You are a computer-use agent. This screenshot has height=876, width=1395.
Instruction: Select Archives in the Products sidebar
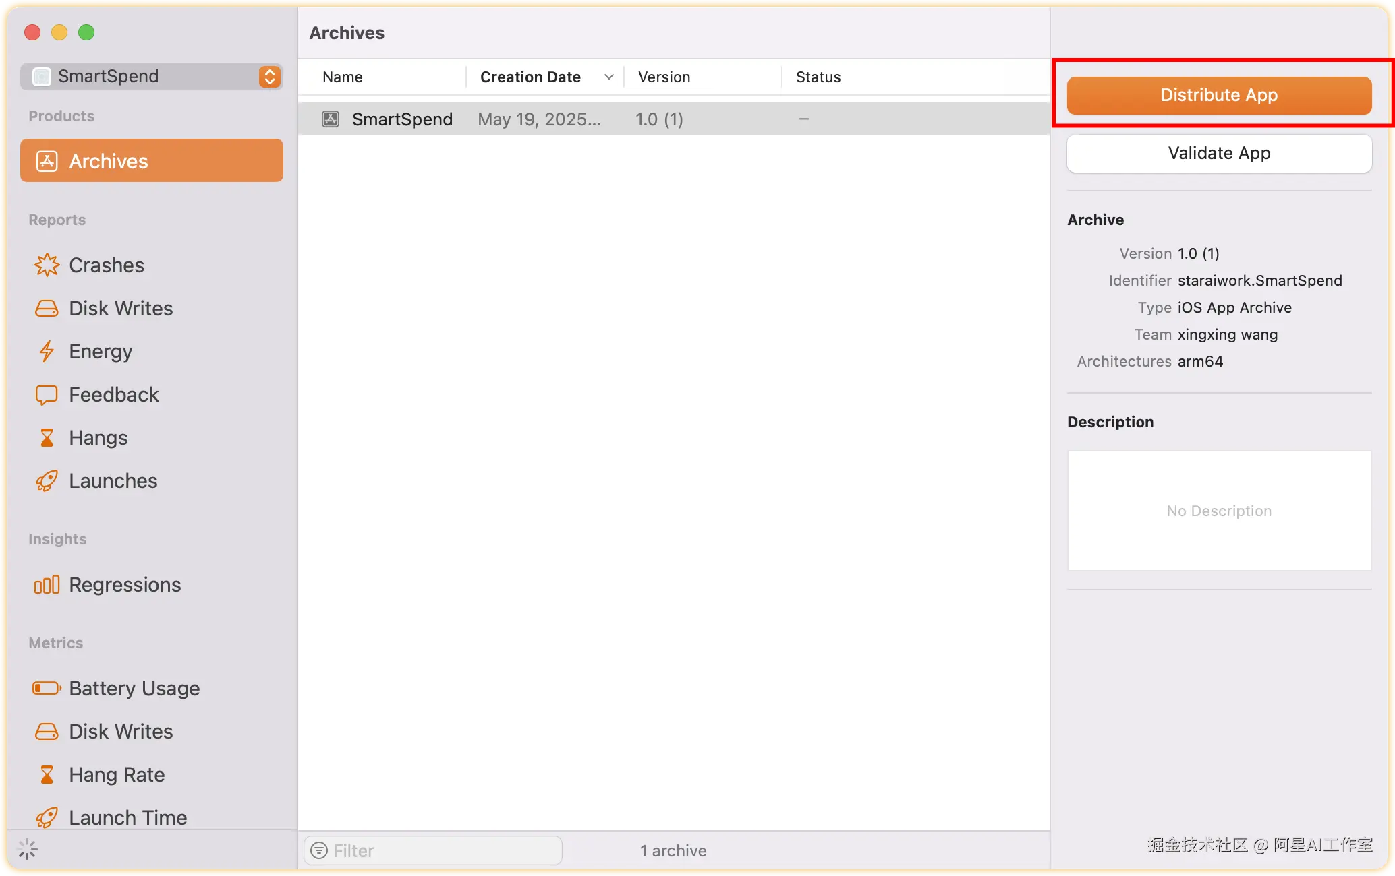pos(151,161)
